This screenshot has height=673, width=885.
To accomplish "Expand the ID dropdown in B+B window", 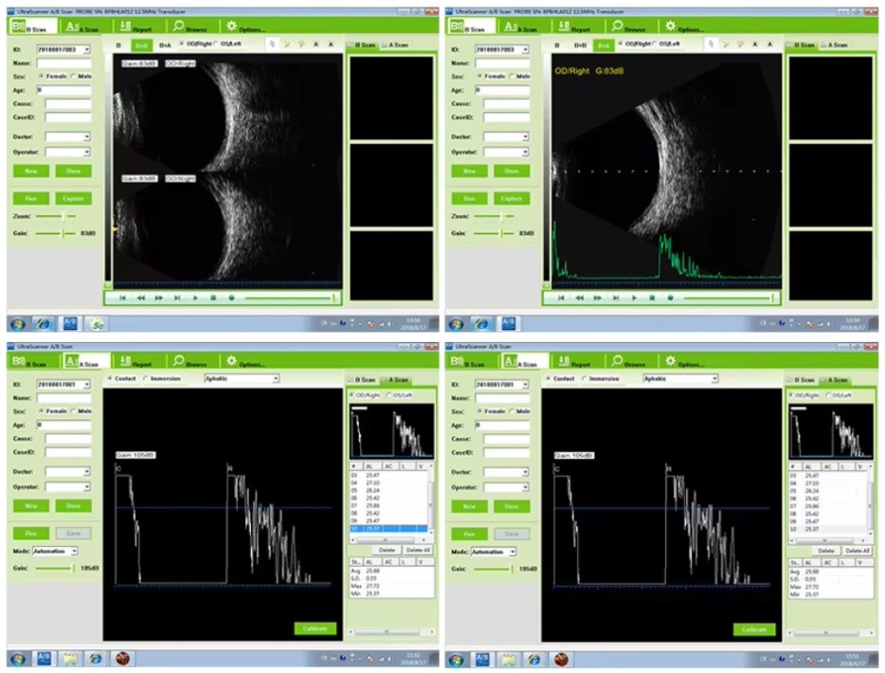I will point(87,49).
